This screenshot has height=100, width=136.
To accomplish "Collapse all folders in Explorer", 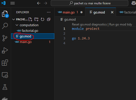I will pos(49,19).
